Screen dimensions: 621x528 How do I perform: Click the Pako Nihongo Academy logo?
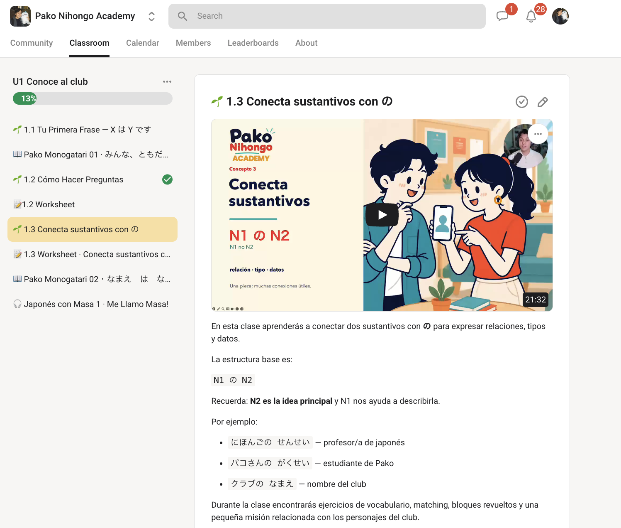click(x=20, y=16)
